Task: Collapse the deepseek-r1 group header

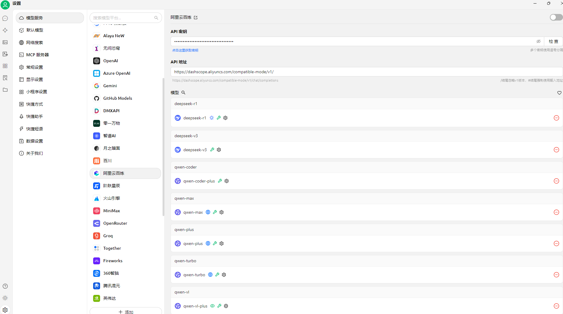Action: 367,104
